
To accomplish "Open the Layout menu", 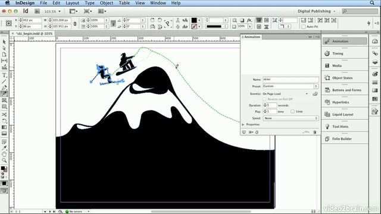I will coord(73,3).
